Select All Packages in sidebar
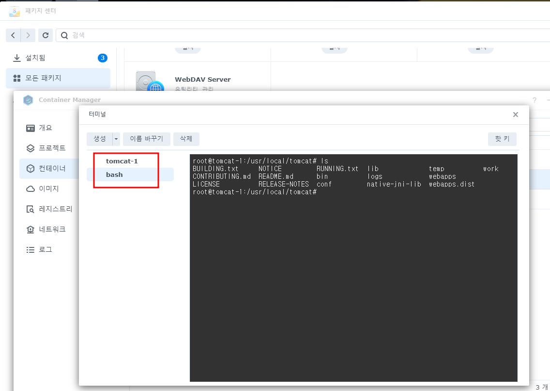The image size is (550, 391). point(58,78)
